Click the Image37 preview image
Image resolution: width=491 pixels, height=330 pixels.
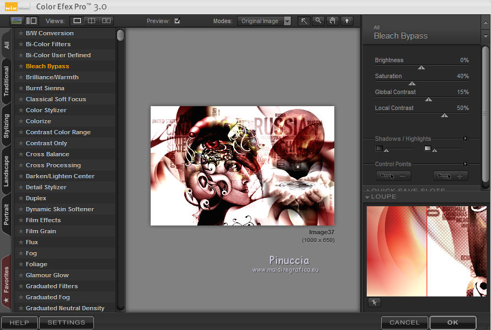coord(242,166)
